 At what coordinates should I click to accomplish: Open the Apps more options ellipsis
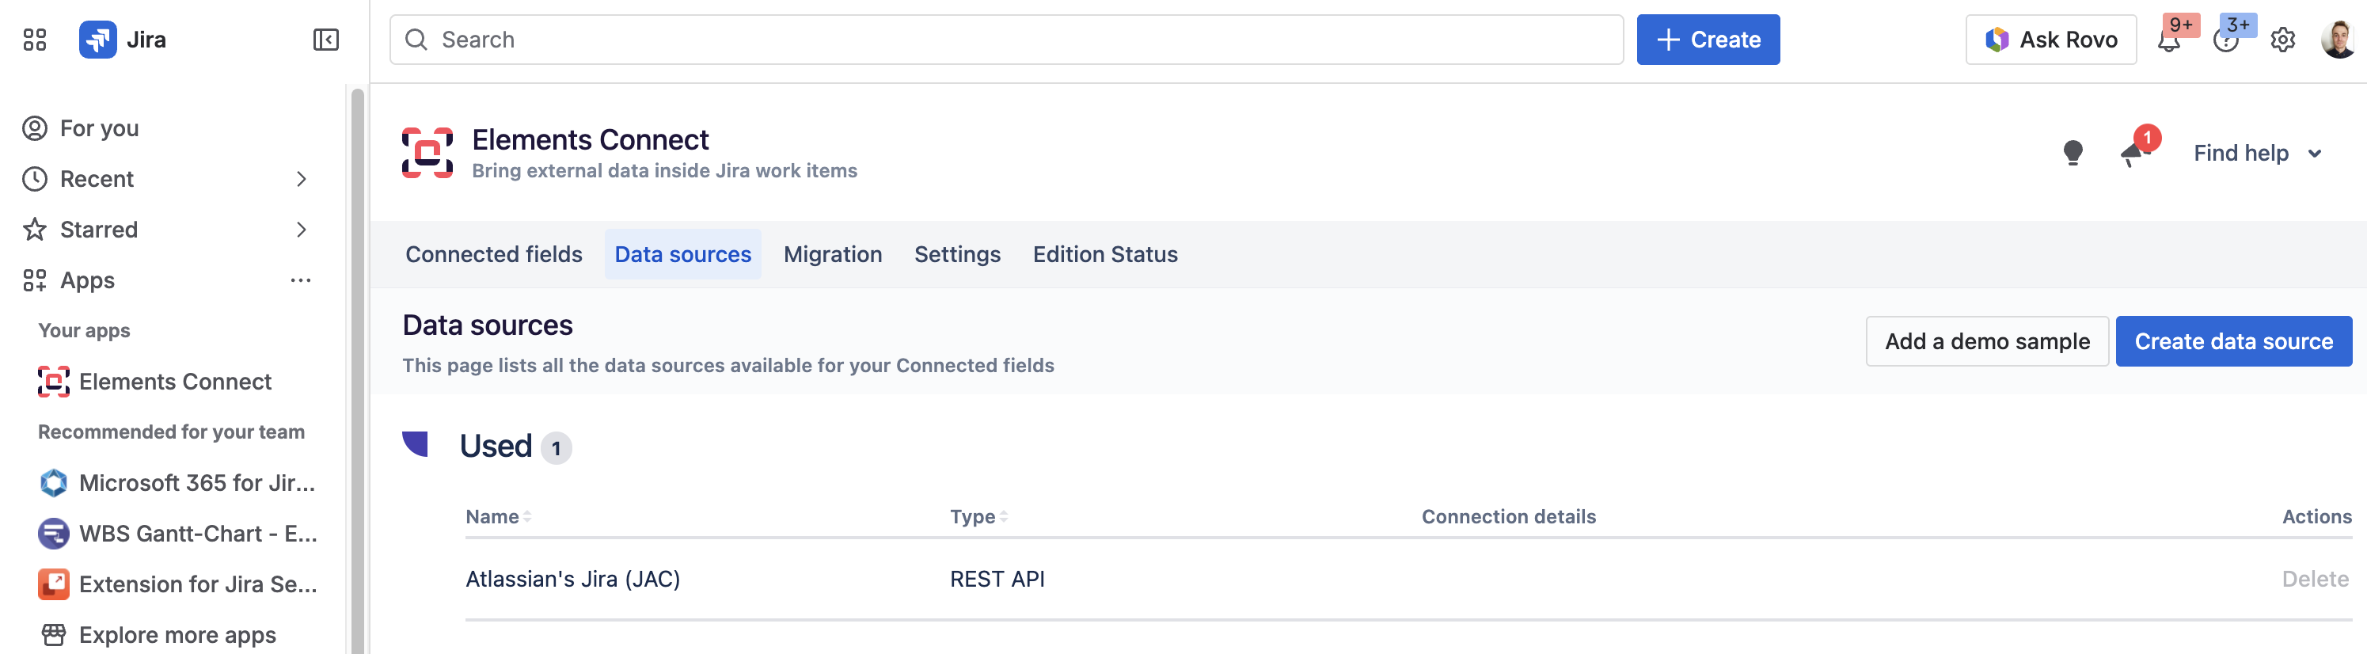301,280
